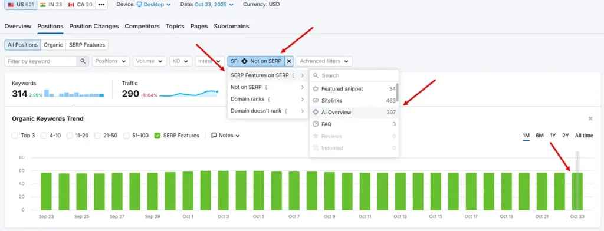
Task: Select the SERP Features button
Action: coord(87,45)
